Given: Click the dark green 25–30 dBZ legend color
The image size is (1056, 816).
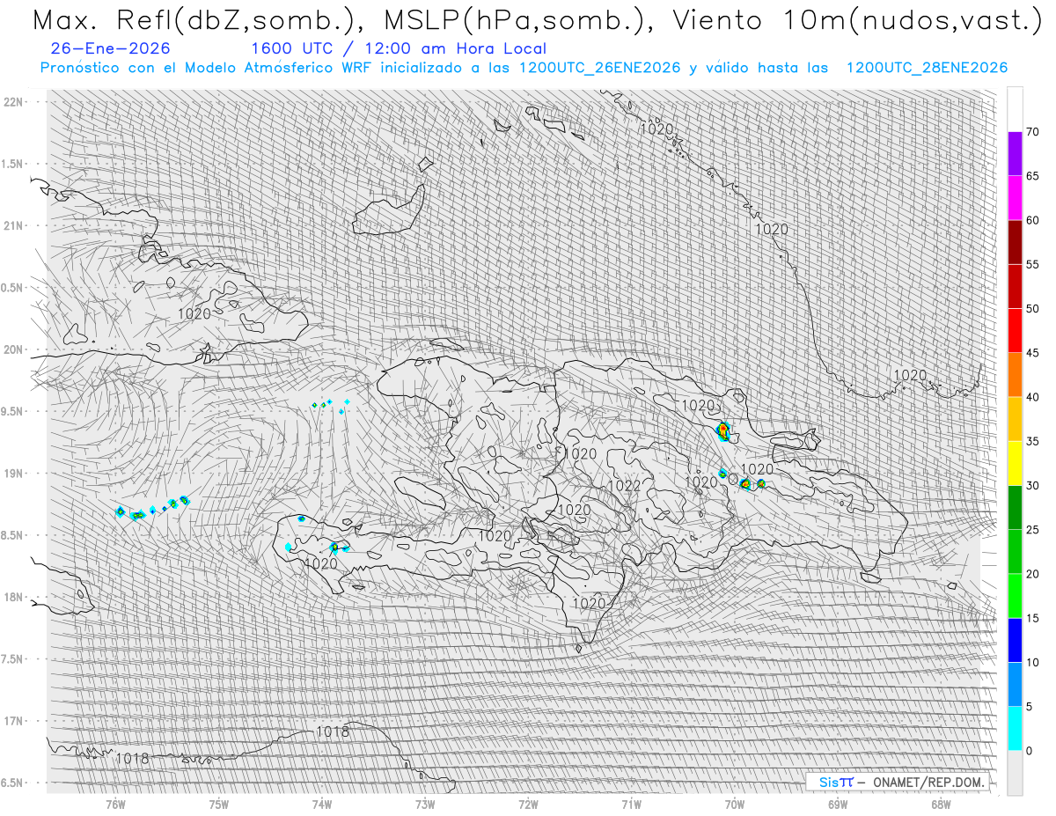Looking at the screenshot, I should click(1015, 507).
